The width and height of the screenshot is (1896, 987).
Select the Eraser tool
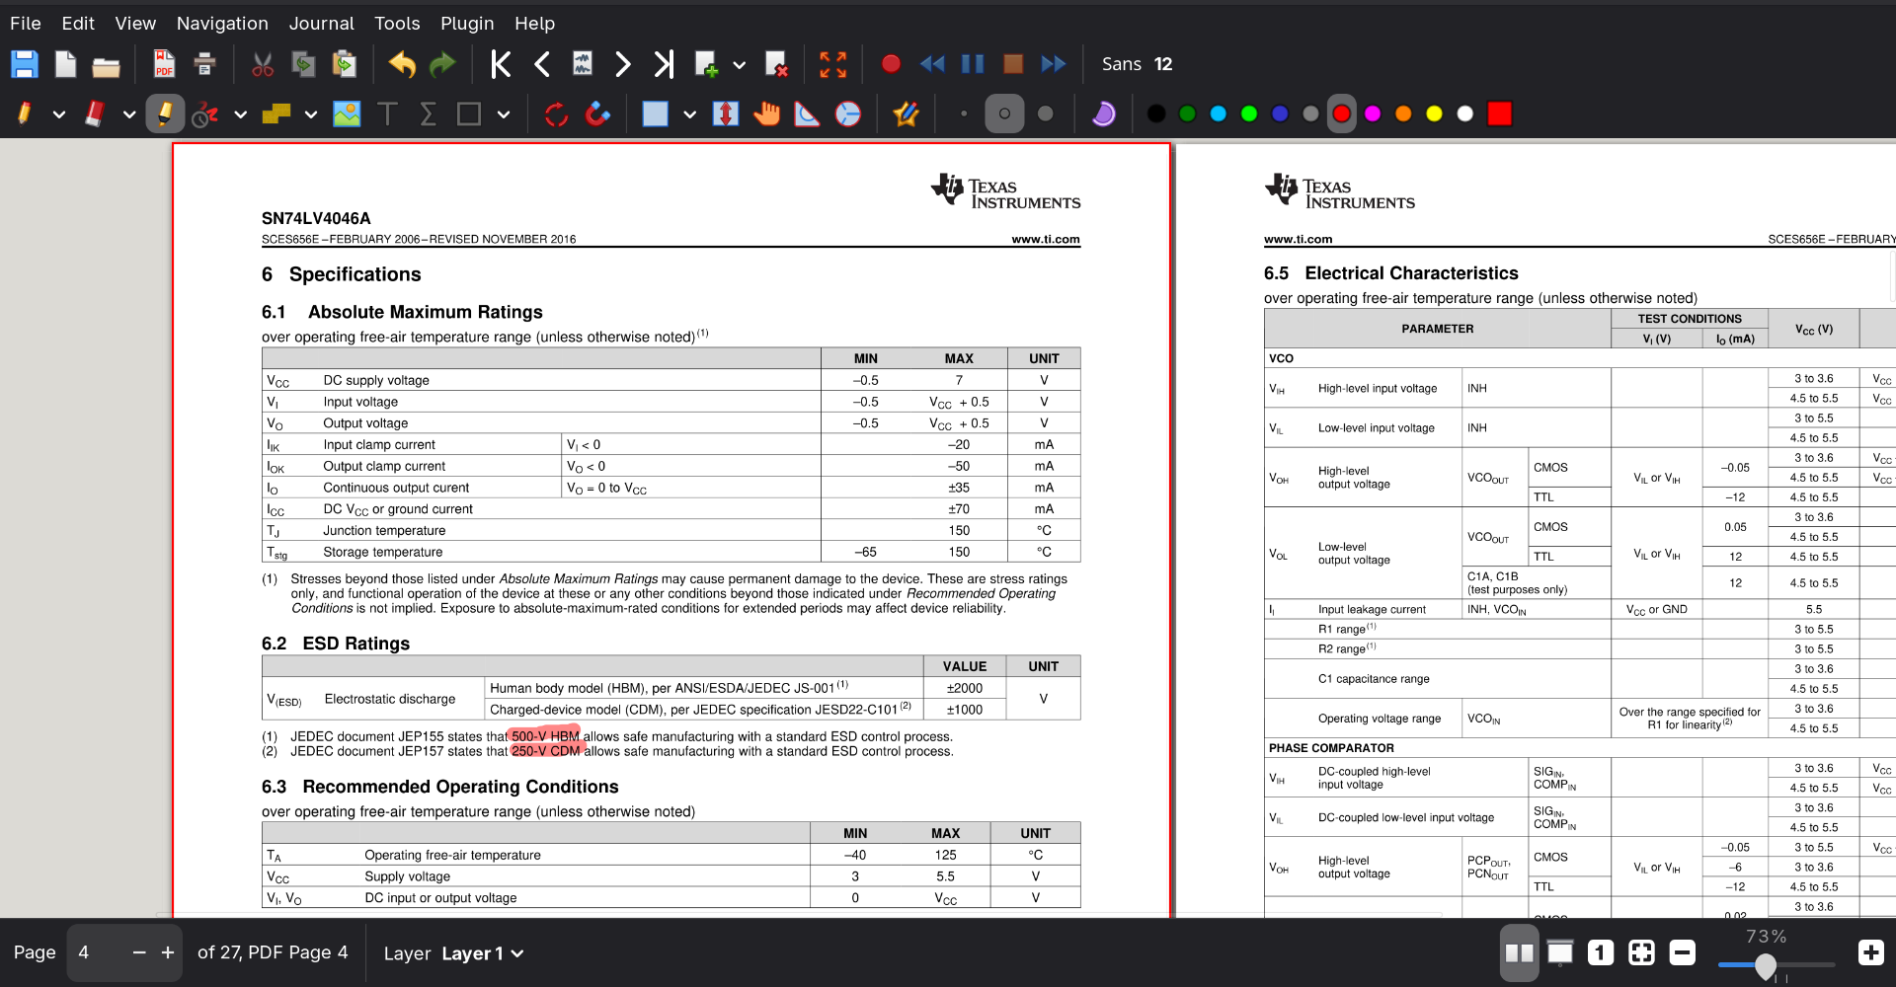coord(95,114)
